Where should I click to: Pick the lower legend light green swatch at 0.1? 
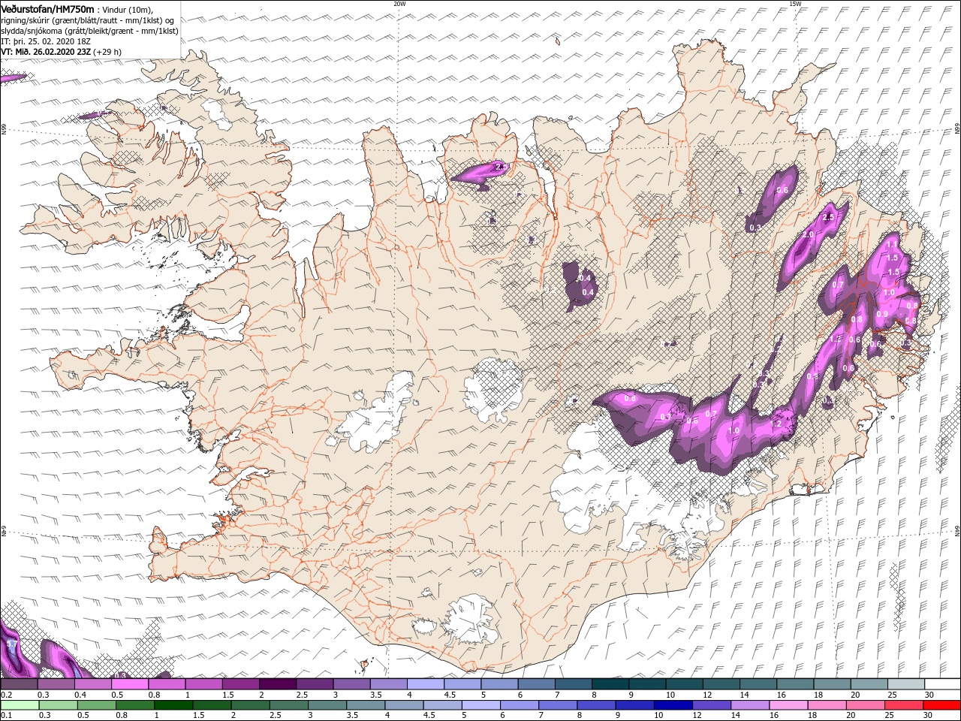(20, 705)
